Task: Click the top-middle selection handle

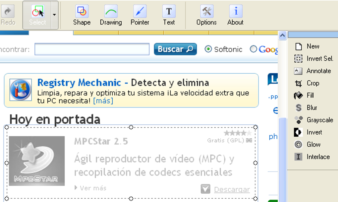Action: click(131, 127)
